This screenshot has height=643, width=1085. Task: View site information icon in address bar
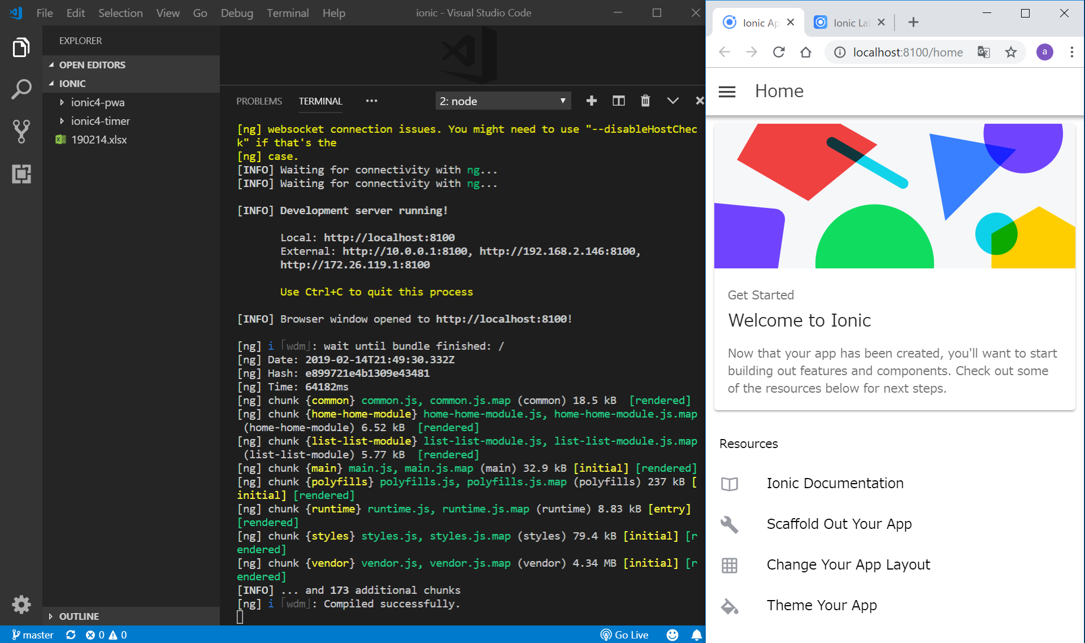[x=840, y=52]
